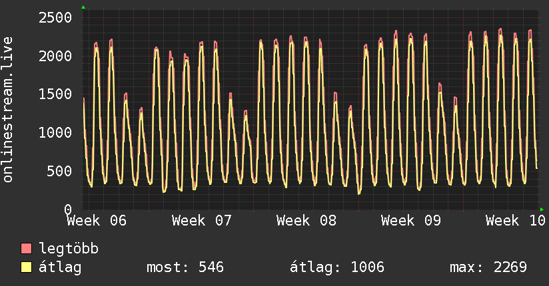Select the 'átlag: 1006' statistic
Viewport: 549px width, 286px height.
pyautogui.click(x=337, y=267)
